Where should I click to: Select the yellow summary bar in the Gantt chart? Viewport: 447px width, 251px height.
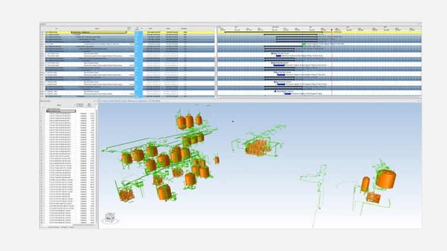pyautogui.click(x=273, y=32)
